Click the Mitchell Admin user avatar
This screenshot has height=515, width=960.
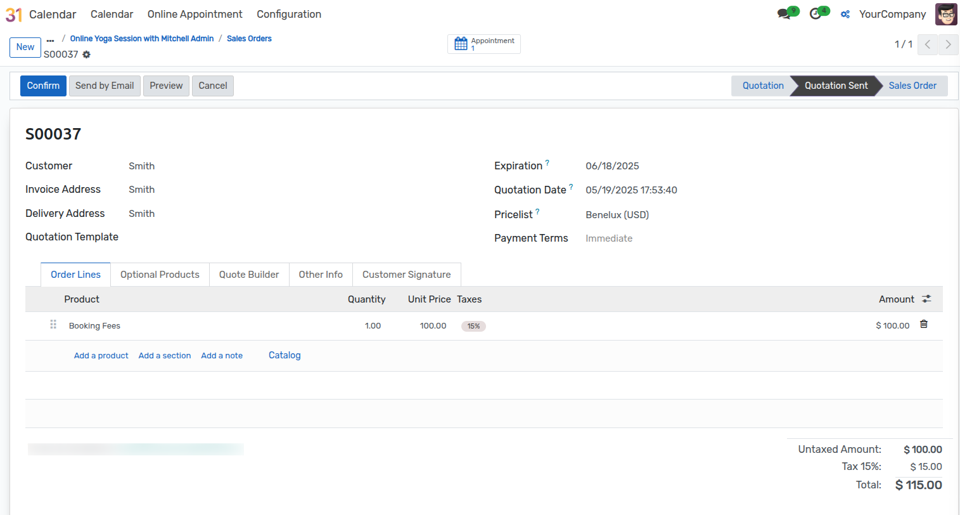tap(946, 14)
